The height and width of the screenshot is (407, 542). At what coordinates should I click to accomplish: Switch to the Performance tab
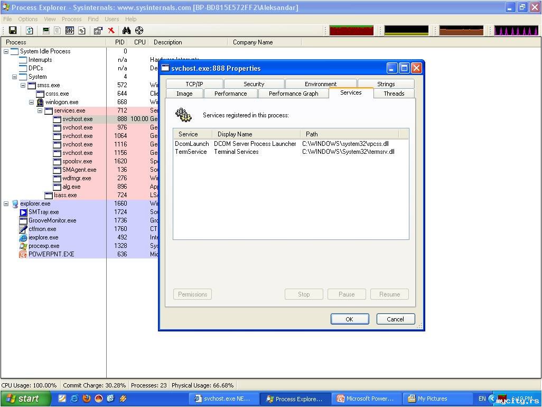pyautogui.click(x=230, y=94)
